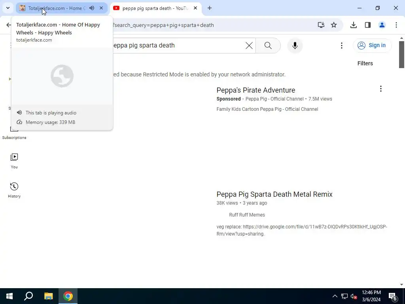Open the tab search dropdown arrow
Image resolution: width=405 pixels, height=304 pixels.
pyautogui.click(x=8, y=8)
